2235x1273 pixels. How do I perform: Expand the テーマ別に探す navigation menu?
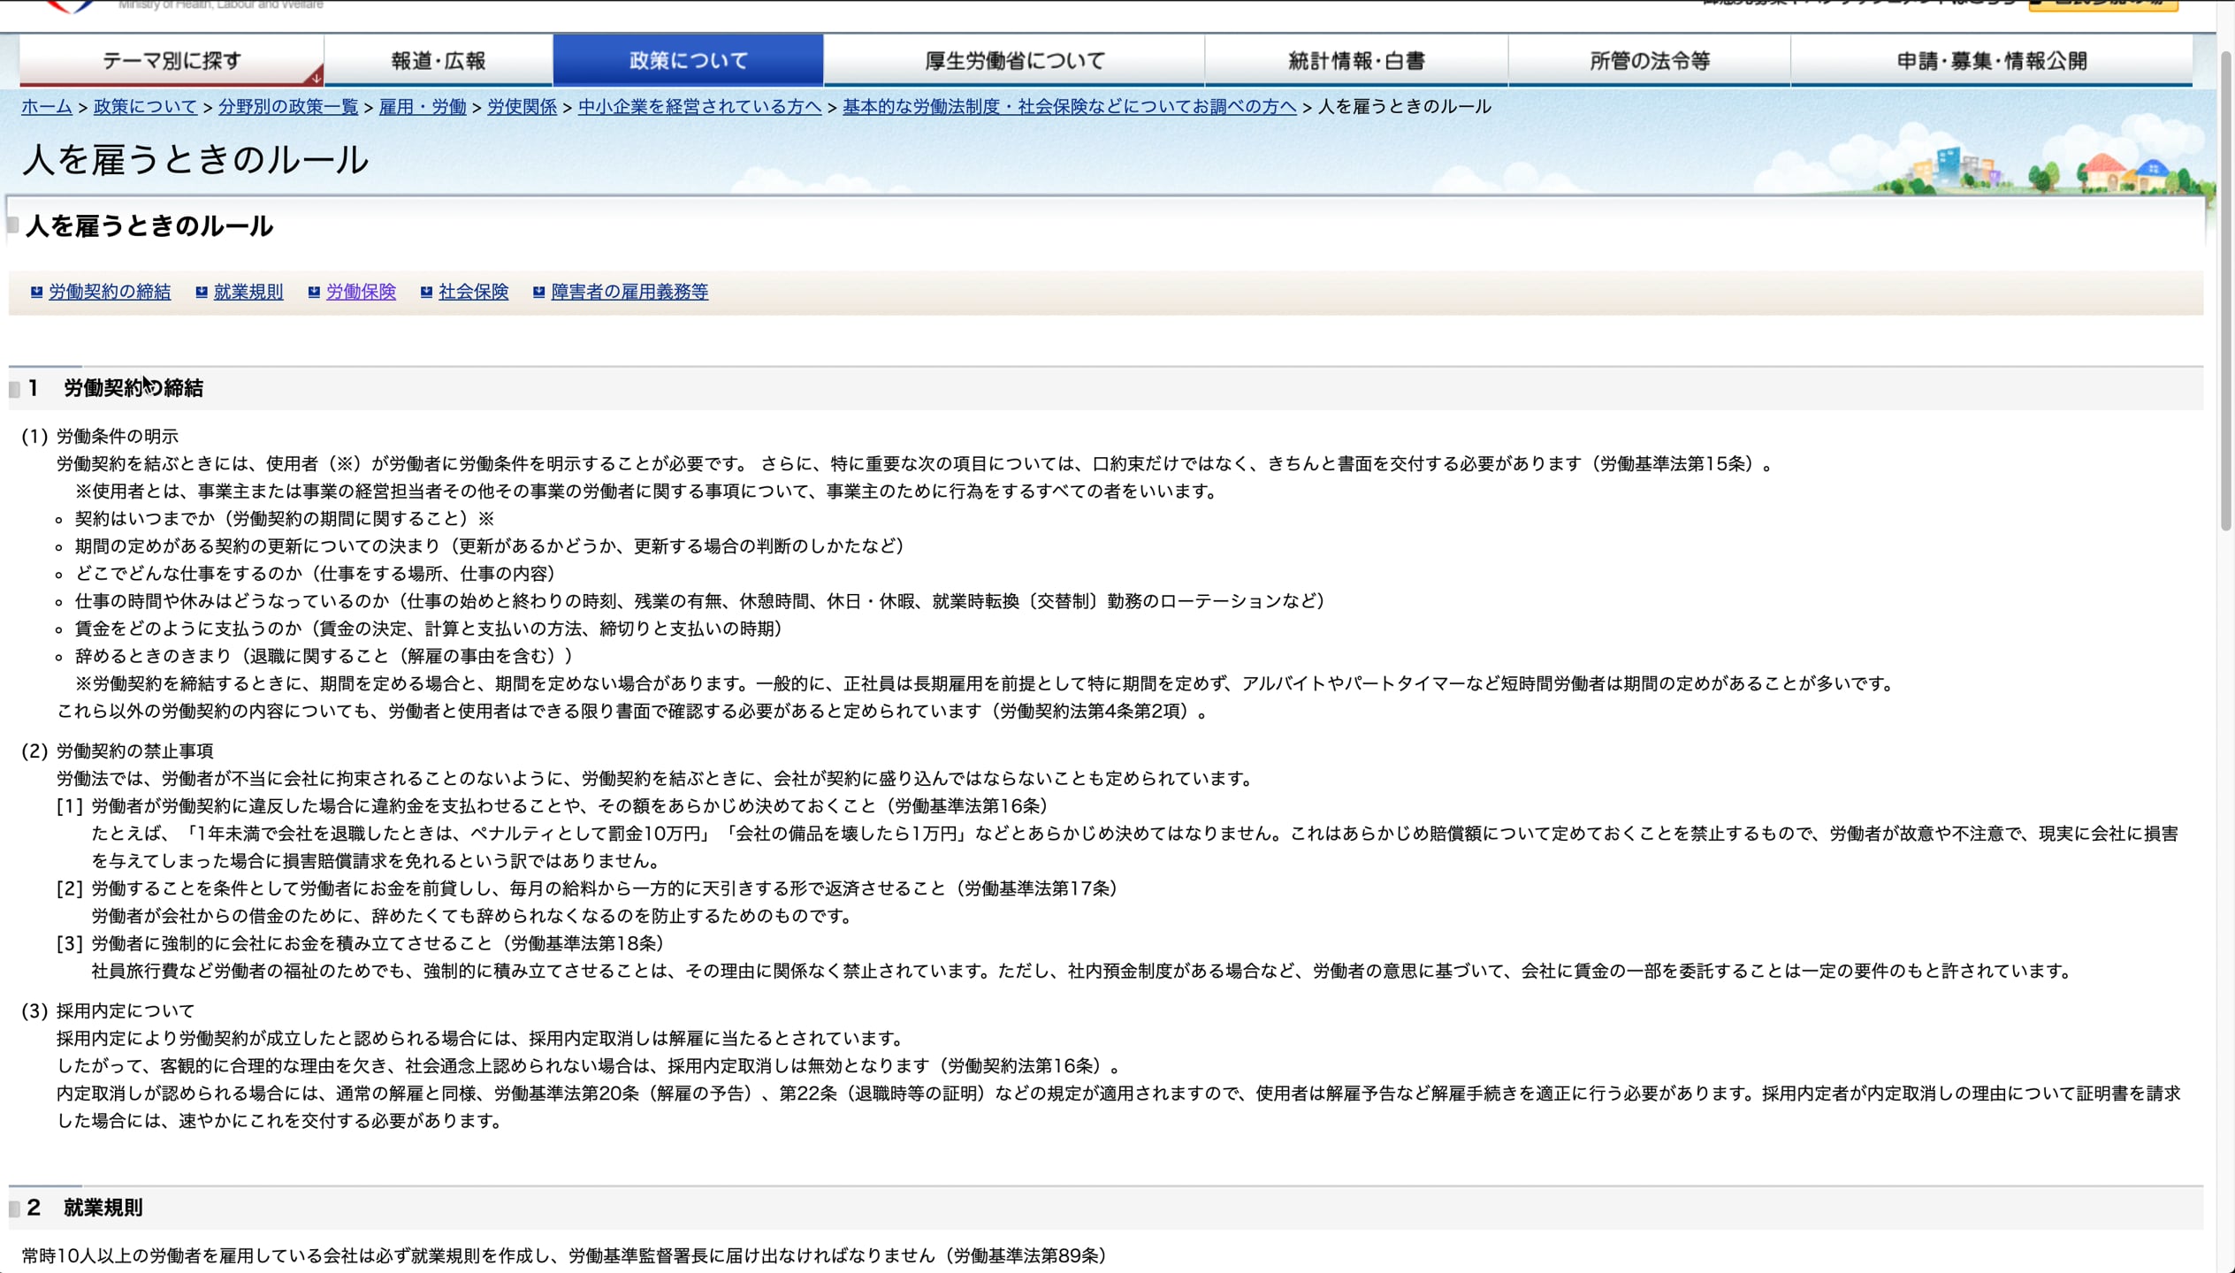170,59
